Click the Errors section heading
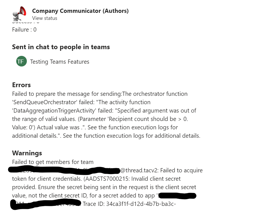This screenshot has width=262, height=219. [21, 85]
